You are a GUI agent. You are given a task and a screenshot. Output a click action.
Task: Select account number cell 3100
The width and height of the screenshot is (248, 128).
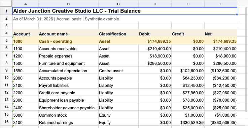tap(26, 122)
